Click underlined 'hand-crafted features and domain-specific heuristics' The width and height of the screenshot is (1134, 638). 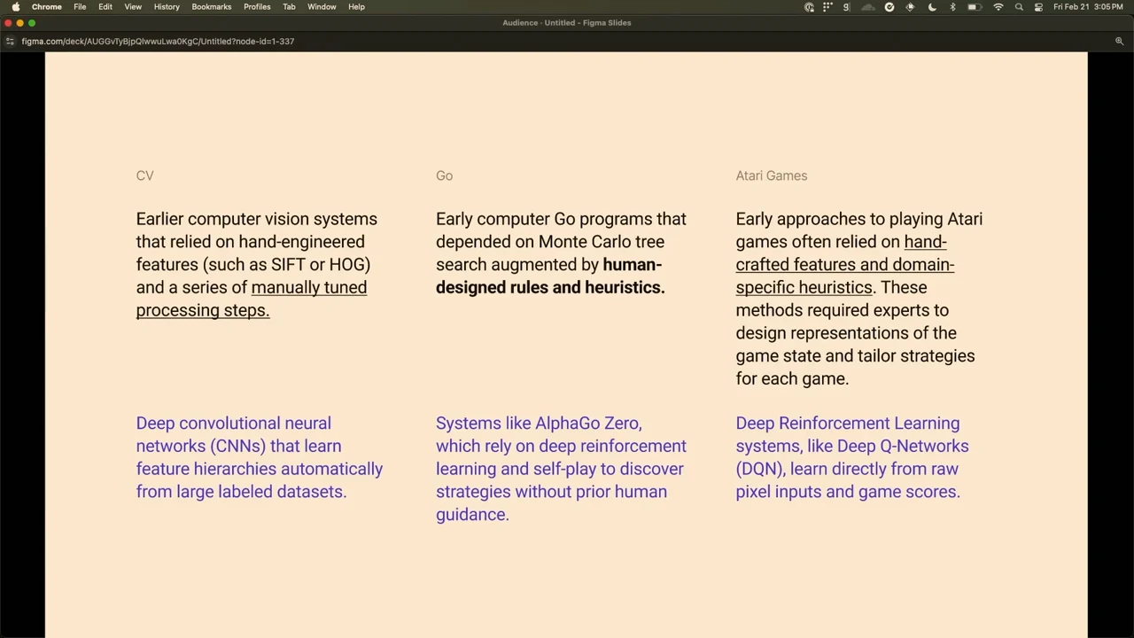(845, 264)
